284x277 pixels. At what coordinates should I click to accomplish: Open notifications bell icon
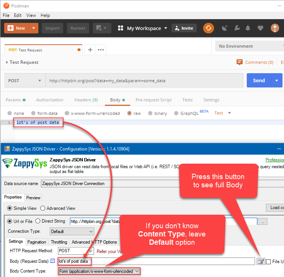248,28
